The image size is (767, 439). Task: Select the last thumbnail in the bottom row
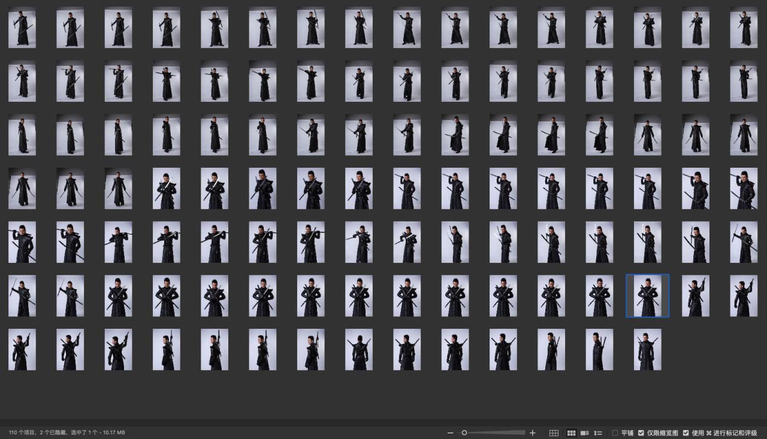tap(648, 350)
